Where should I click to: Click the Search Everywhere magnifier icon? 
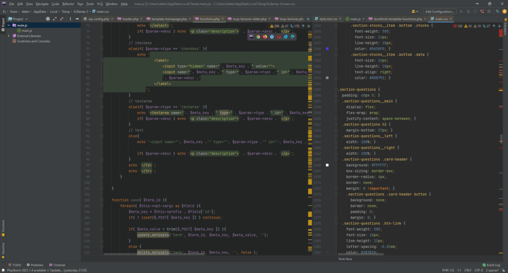[x=497, y=11]
